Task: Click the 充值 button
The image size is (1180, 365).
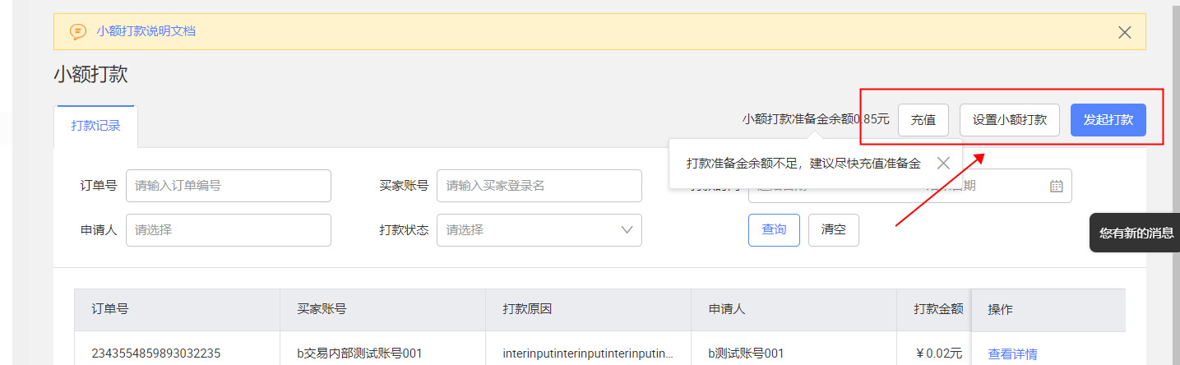Action: pos(923,120)
